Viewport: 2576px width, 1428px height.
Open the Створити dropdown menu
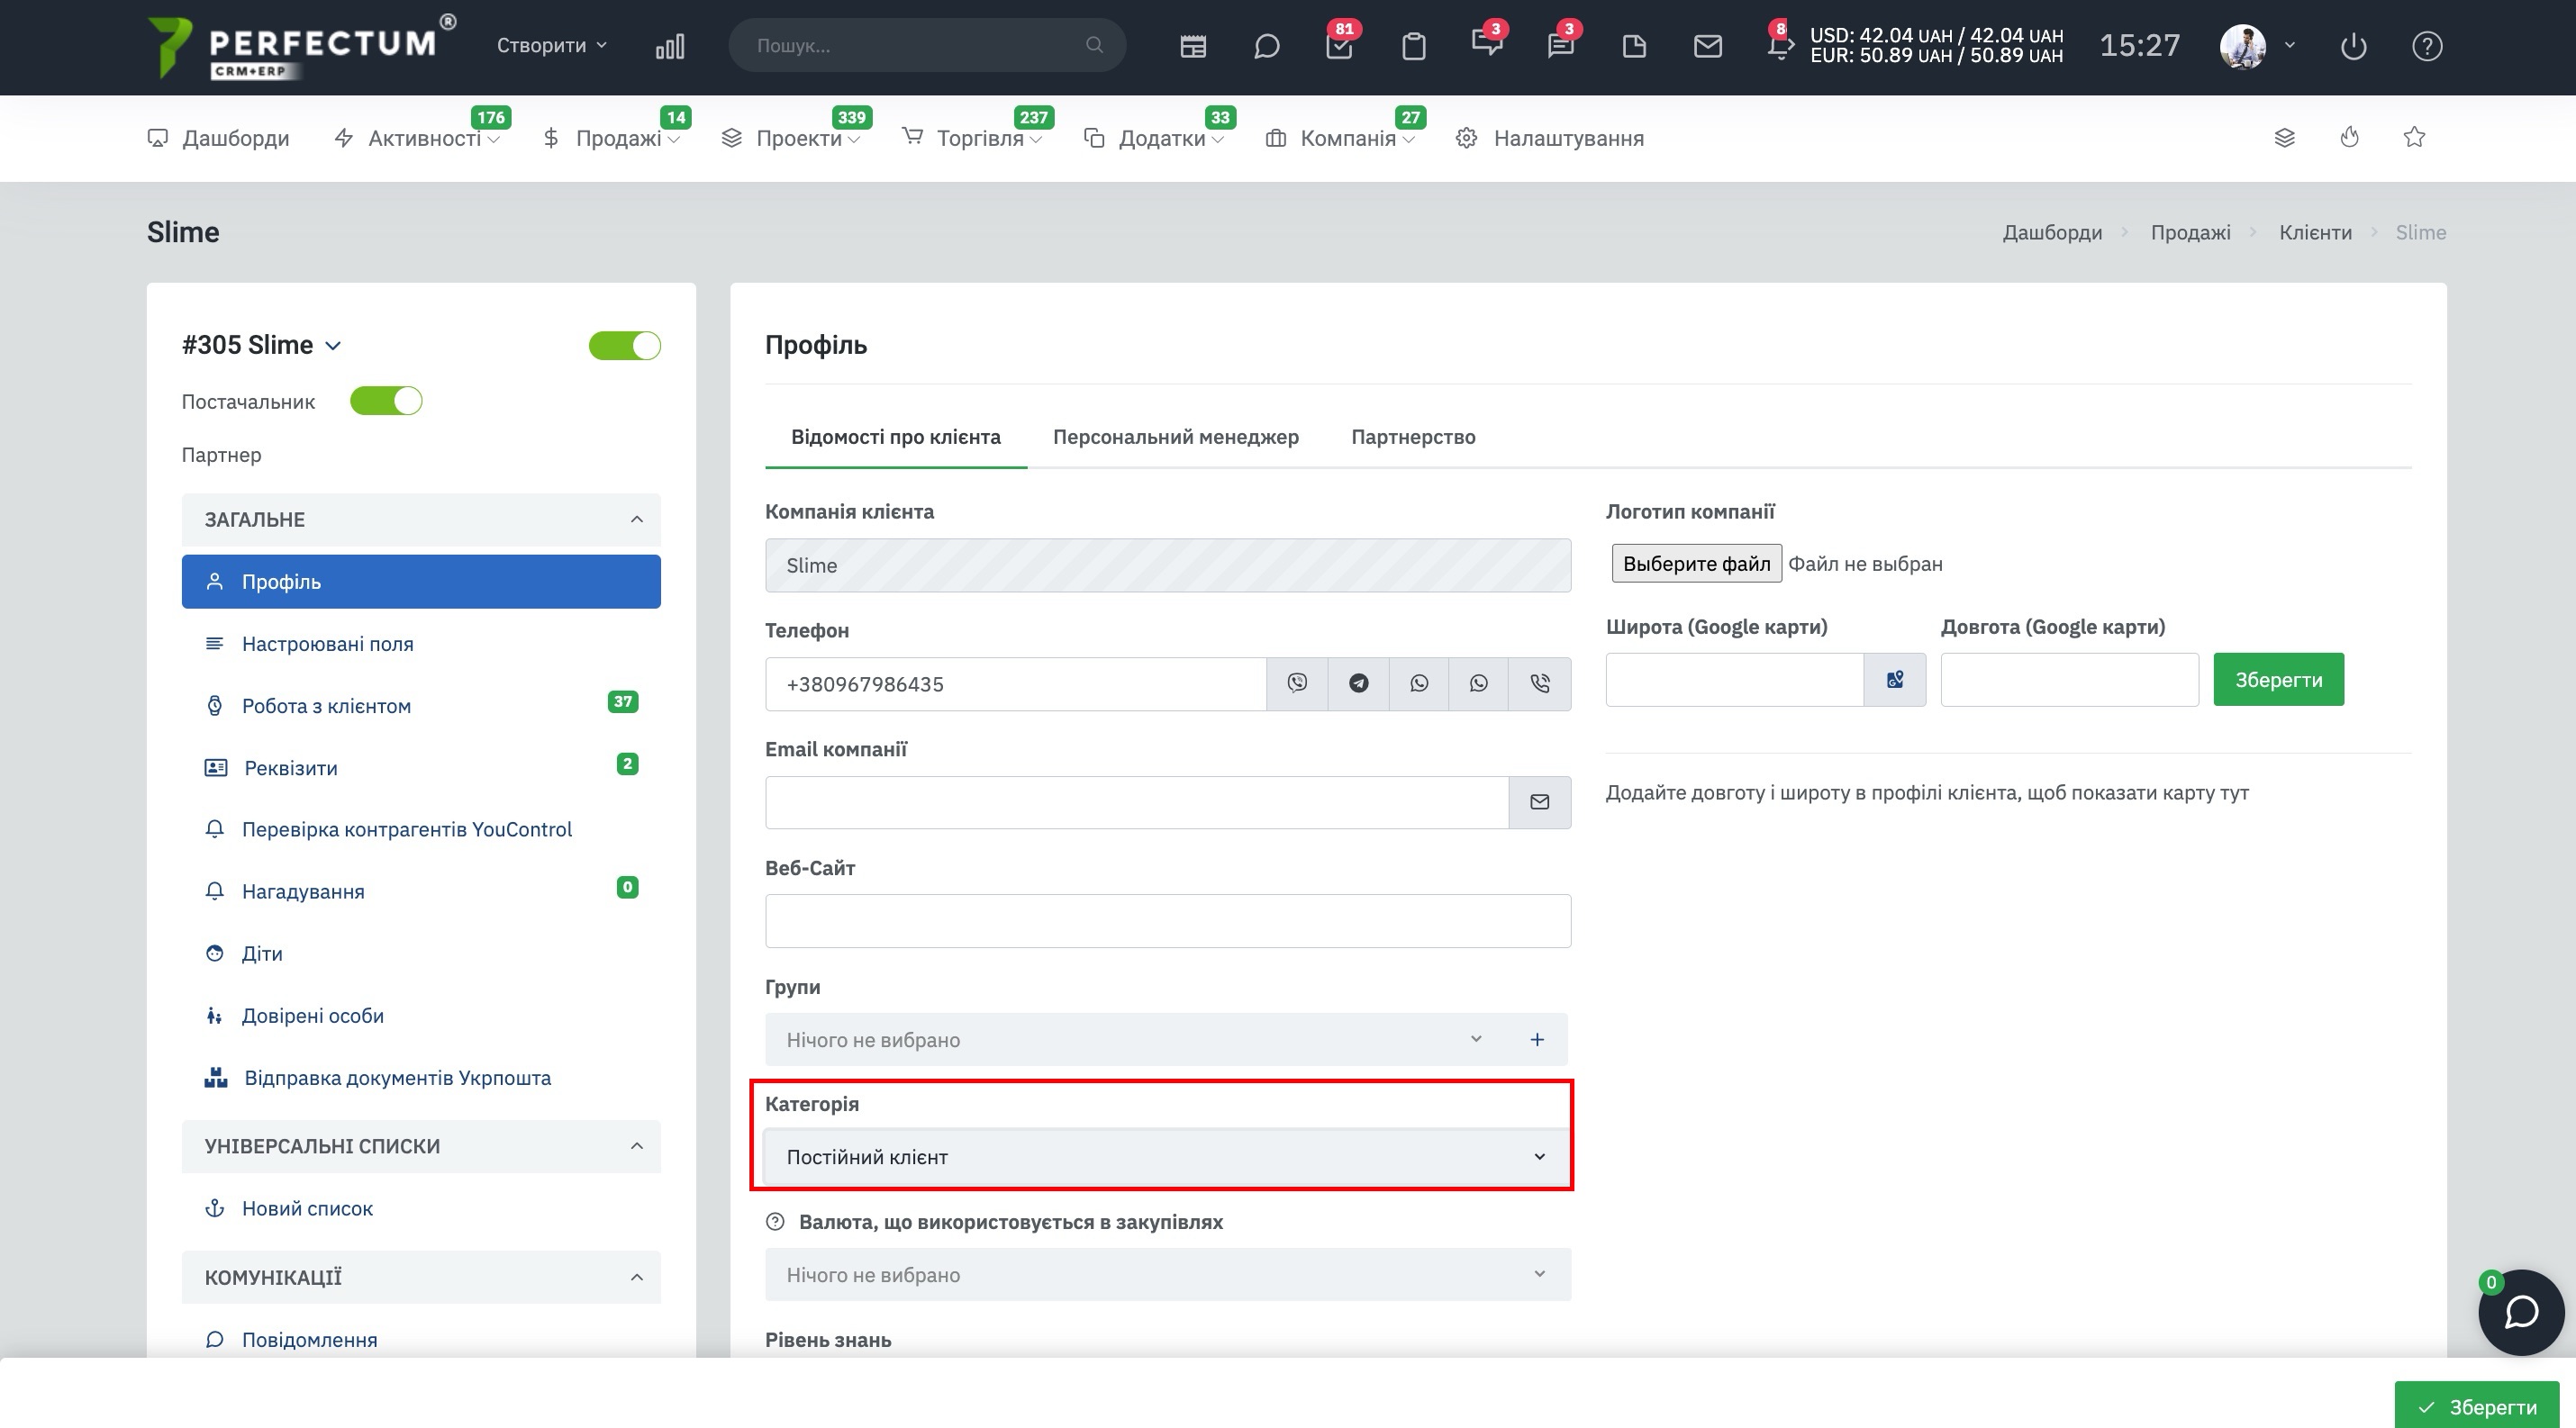click(552, 45)
